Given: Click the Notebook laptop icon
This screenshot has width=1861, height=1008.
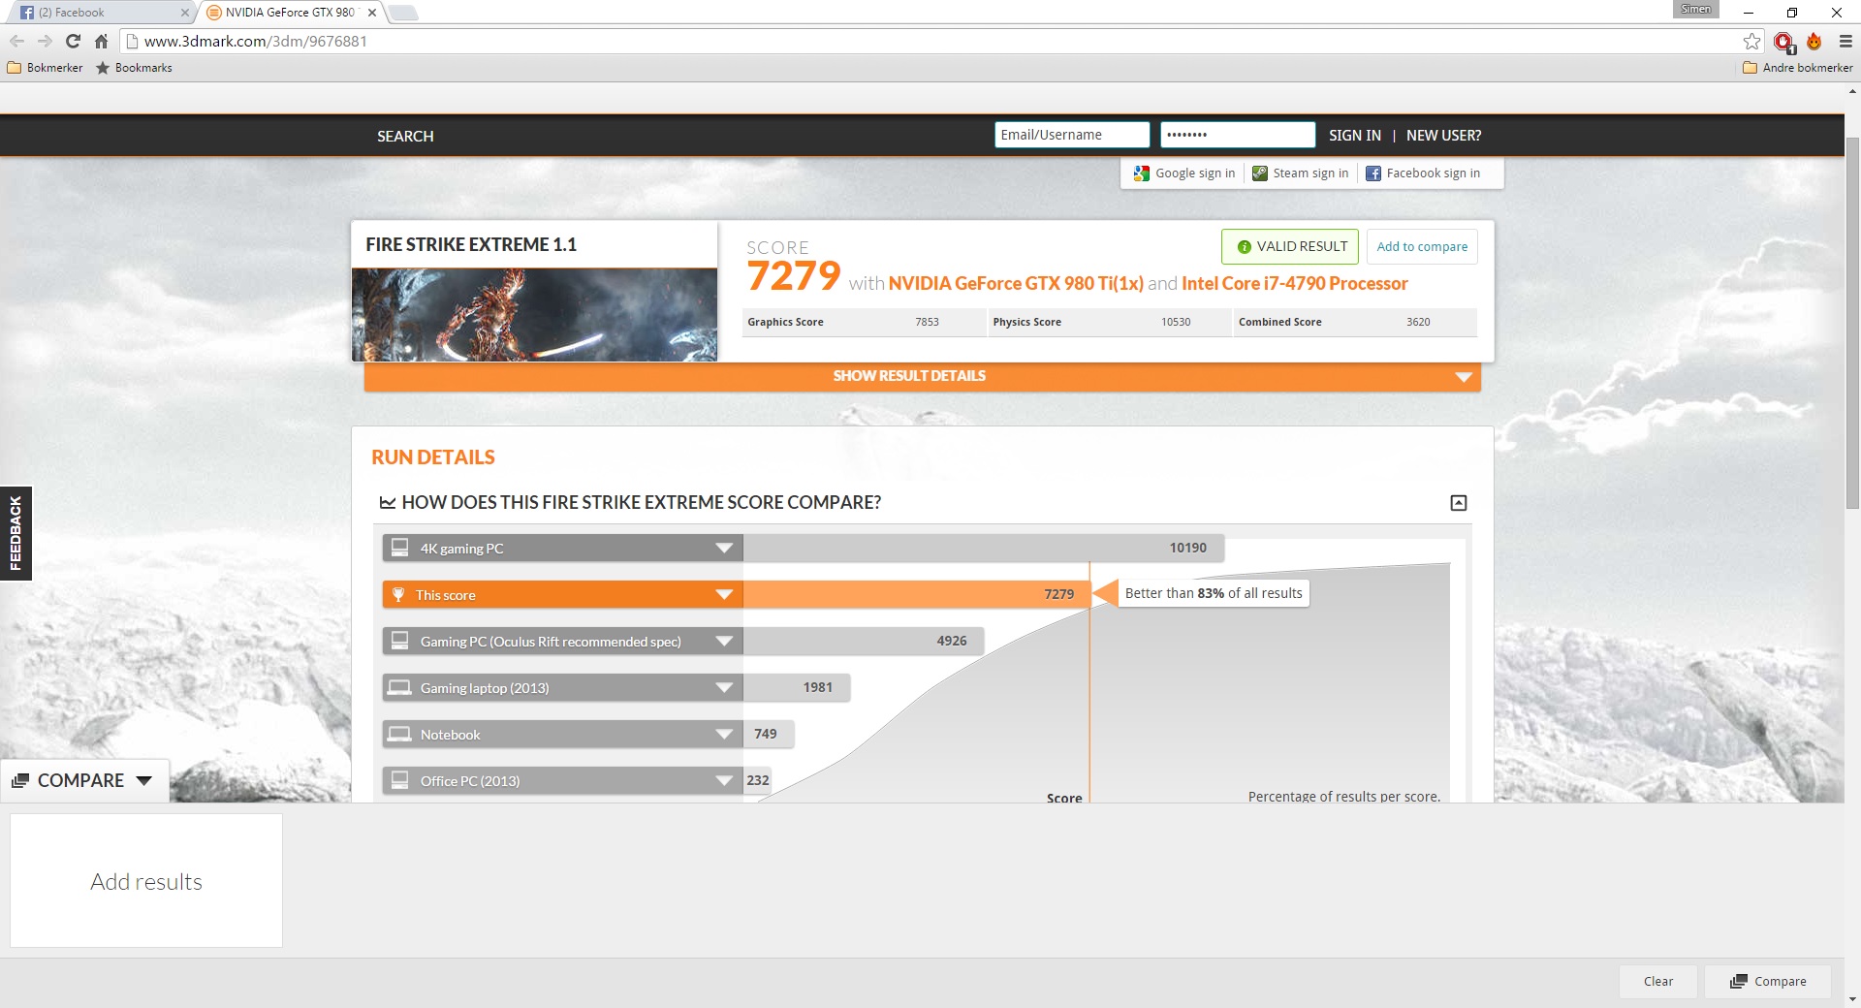Looking at the screenshot, I should [x=399, y=734].
